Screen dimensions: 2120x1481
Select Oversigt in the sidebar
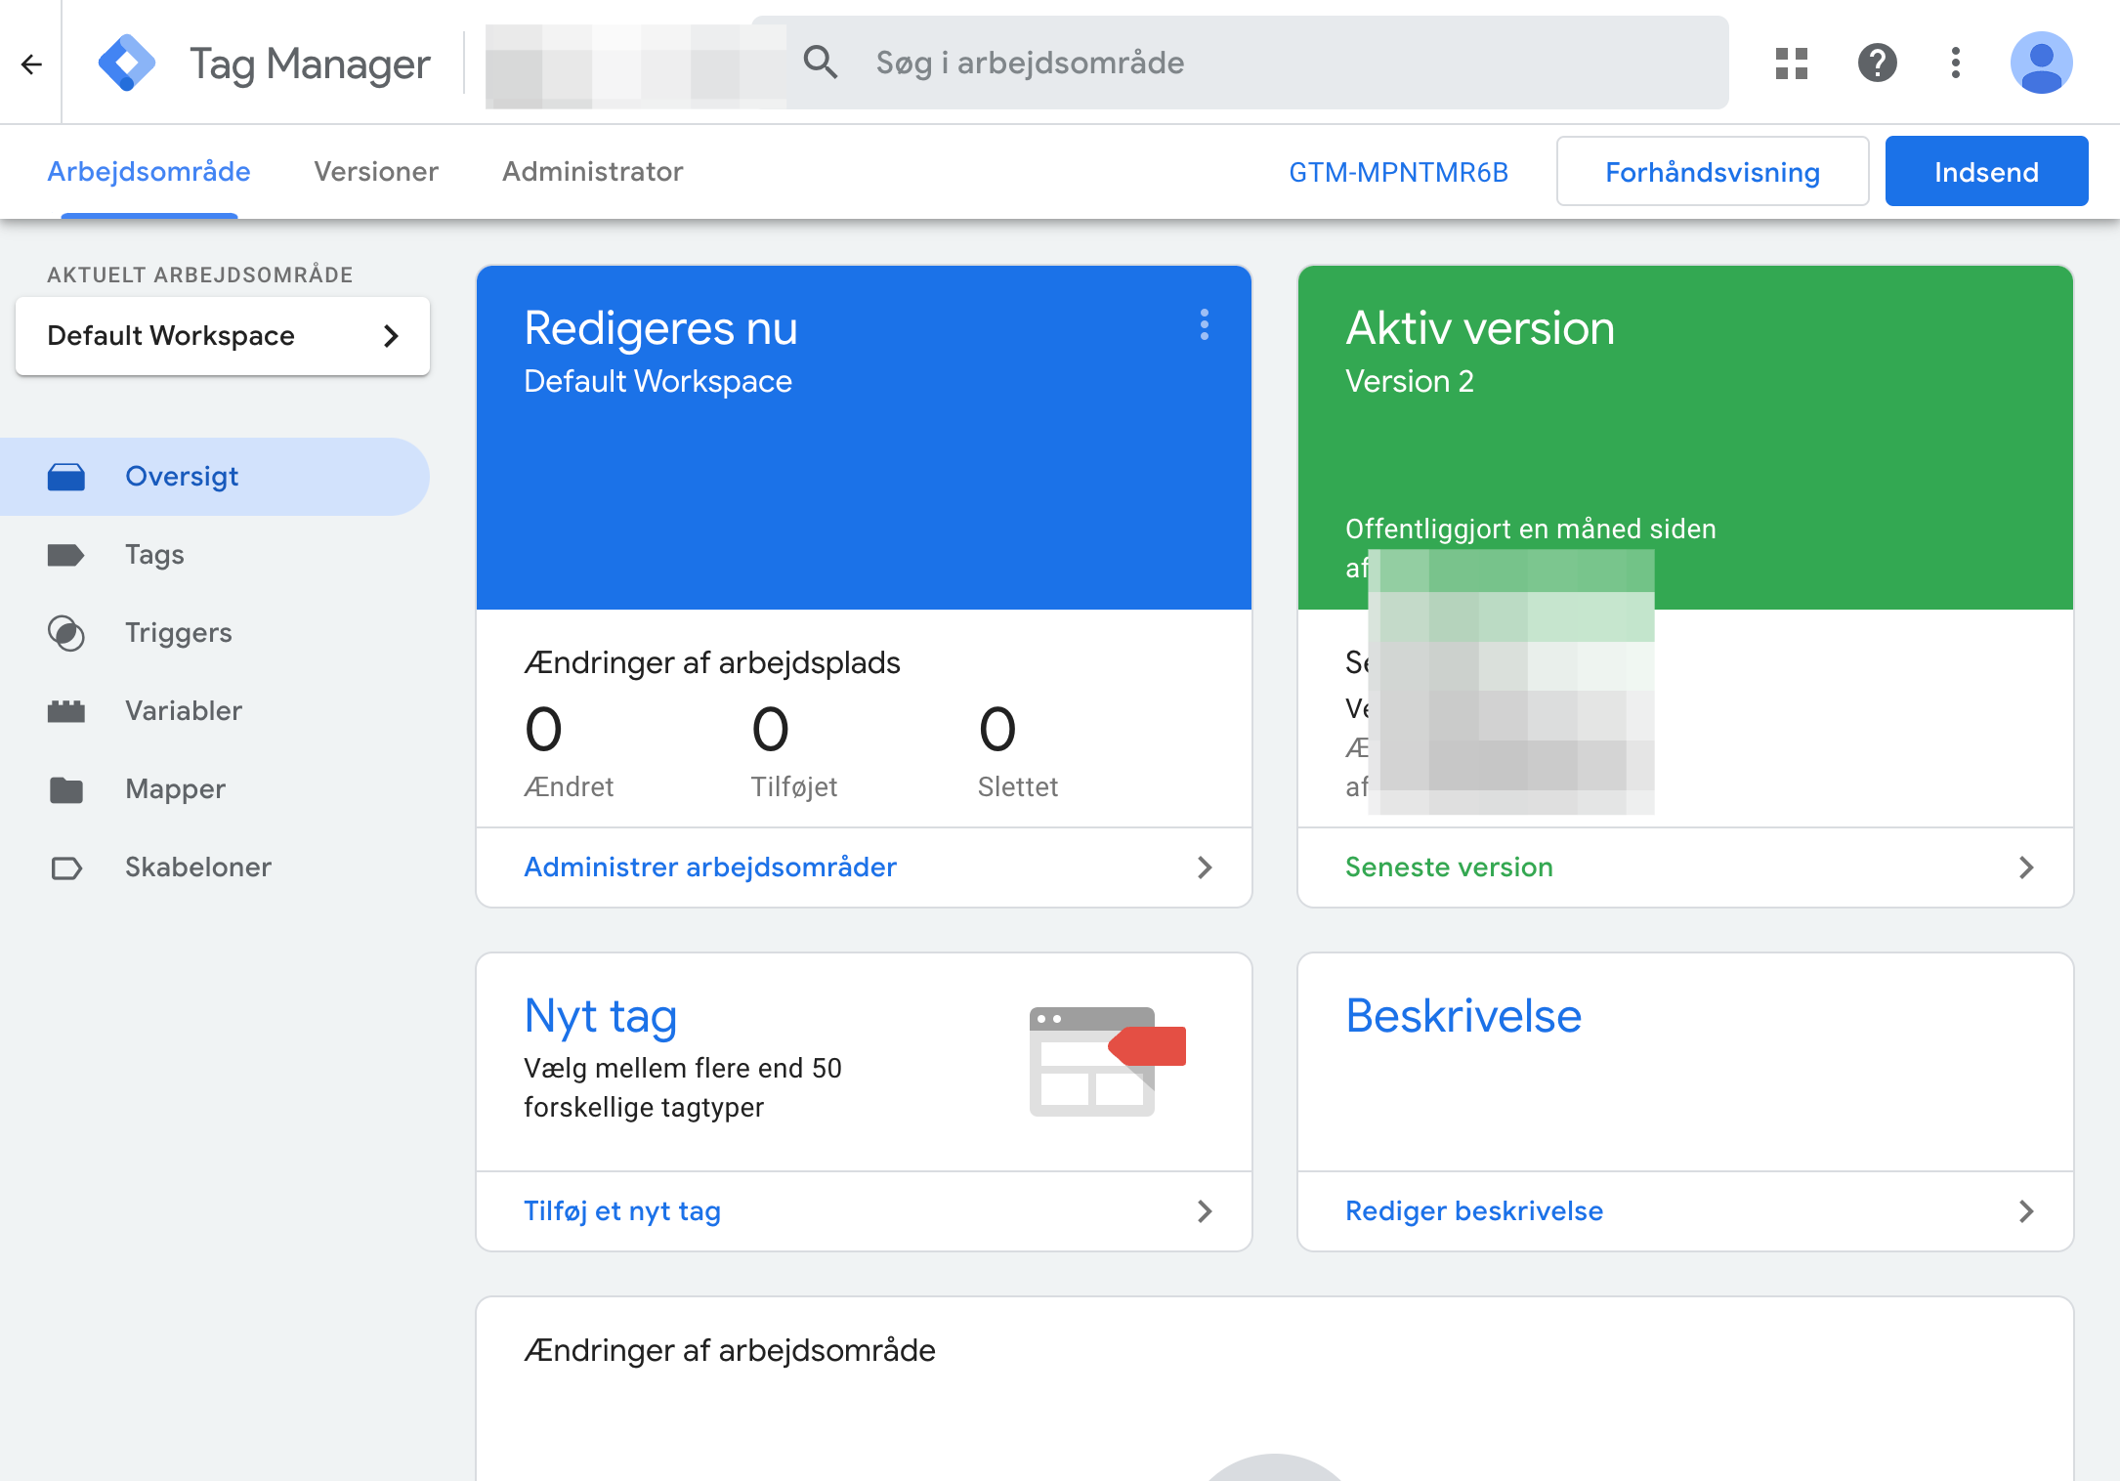click(x=215, y=477)
